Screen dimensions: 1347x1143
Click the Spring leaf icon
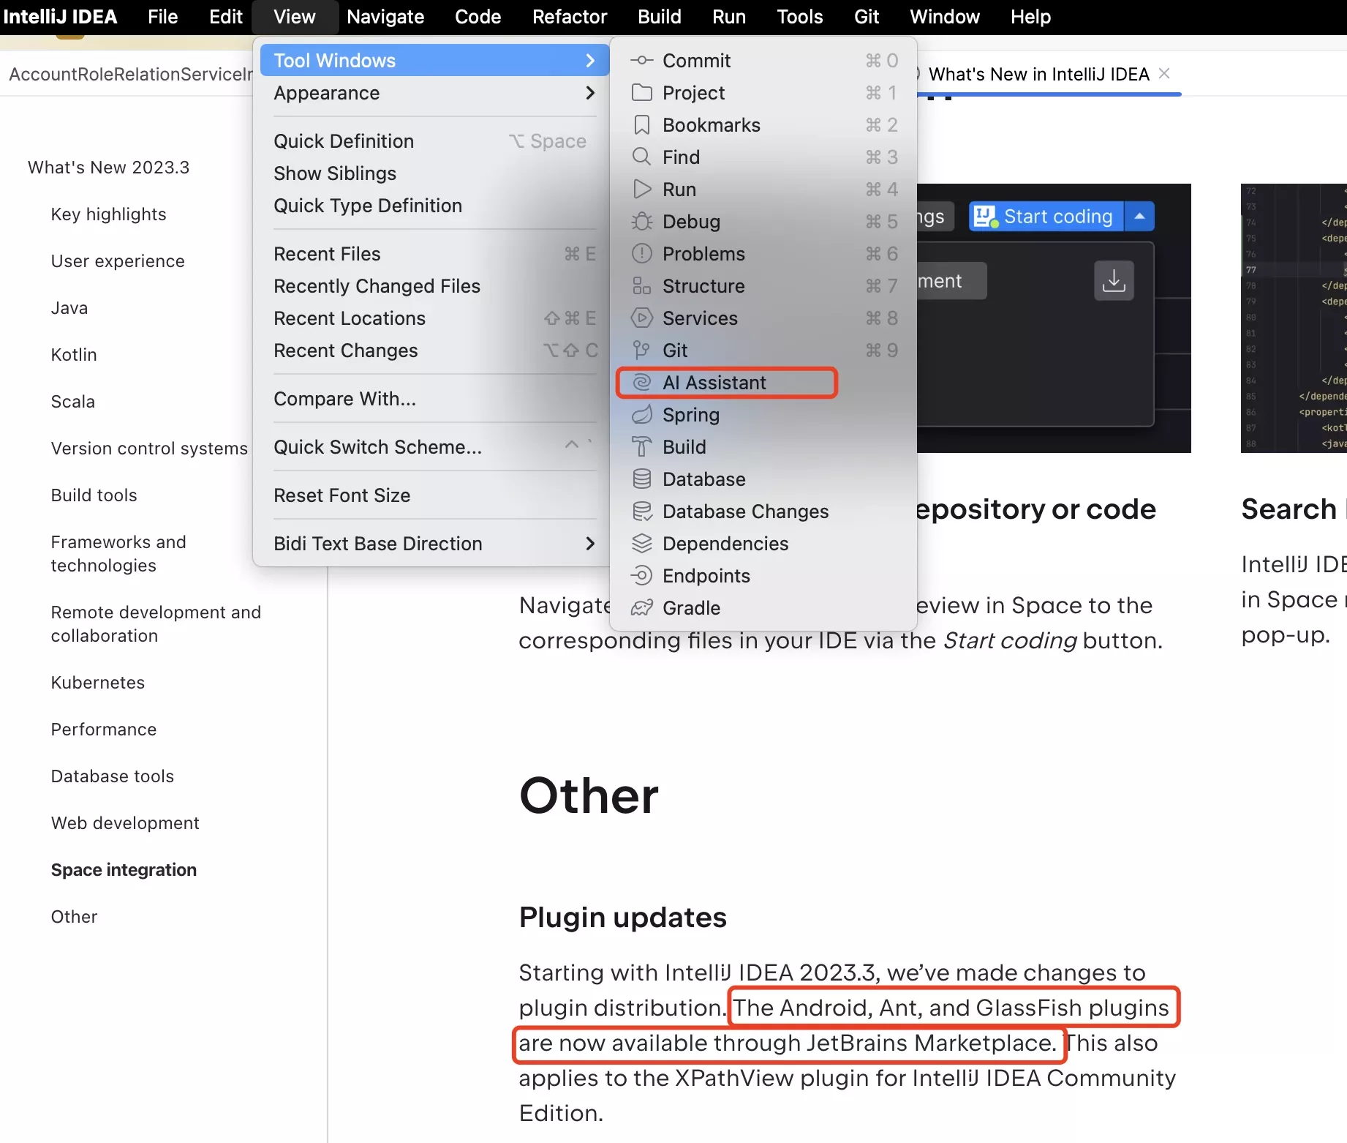641,415
